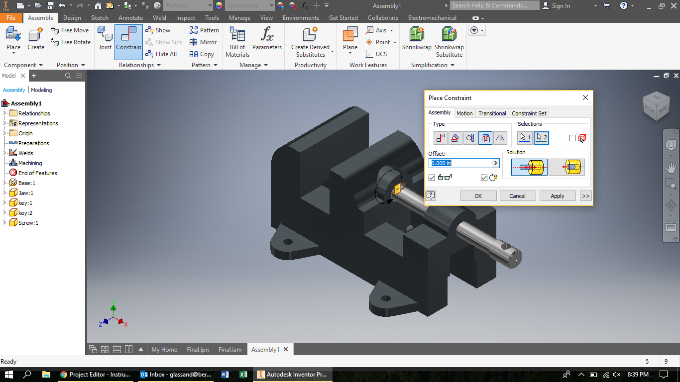Open Excel from the Windows taskbar
The height and width of the screenshot is (382, 680).
tap(243, 375)
